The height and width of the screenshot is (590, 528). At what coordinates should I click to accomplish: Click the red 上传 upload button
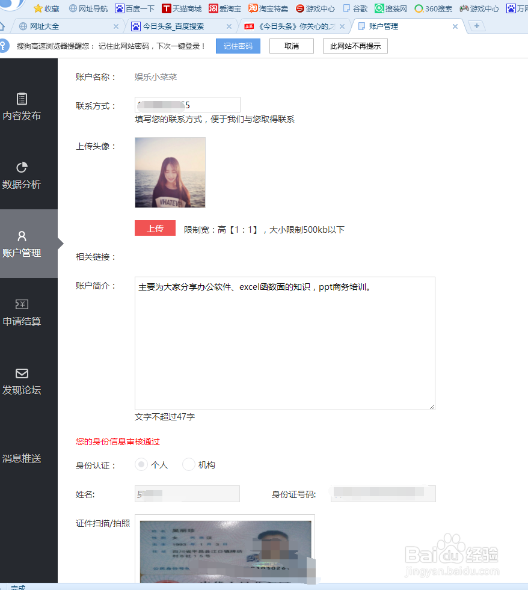(x=155, y=228)
